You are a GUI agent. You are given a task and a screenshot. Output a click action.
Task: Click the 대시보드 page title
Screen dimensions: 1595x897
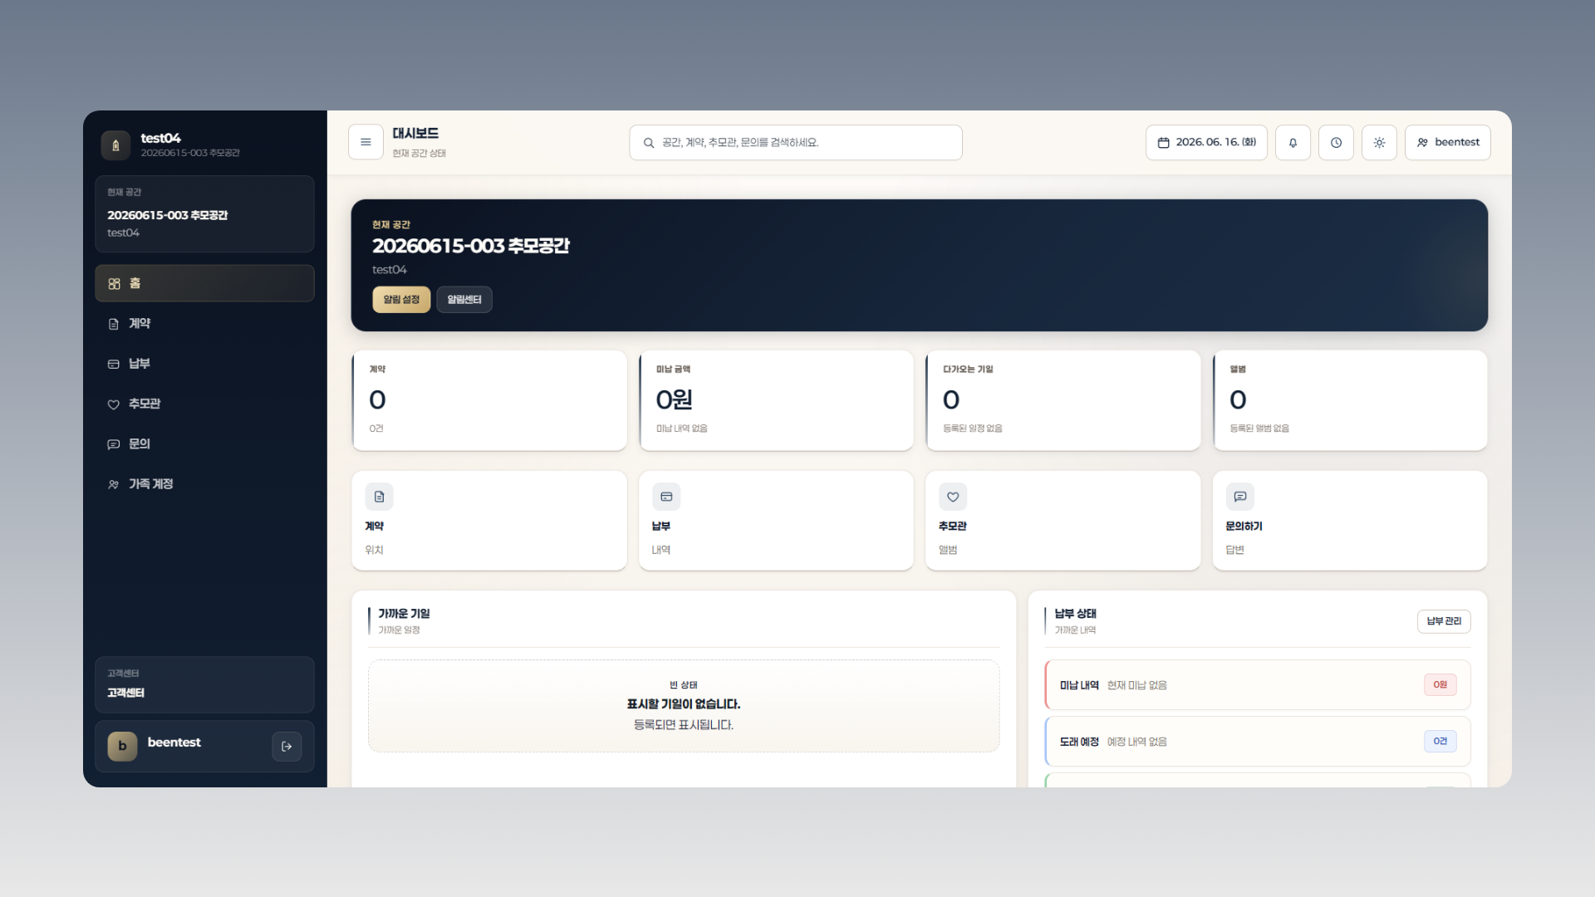415,133
